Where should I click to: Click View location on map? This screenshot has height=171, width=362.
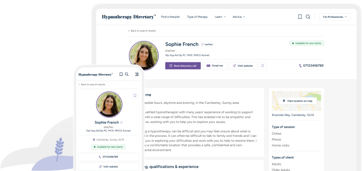[298, 101]
